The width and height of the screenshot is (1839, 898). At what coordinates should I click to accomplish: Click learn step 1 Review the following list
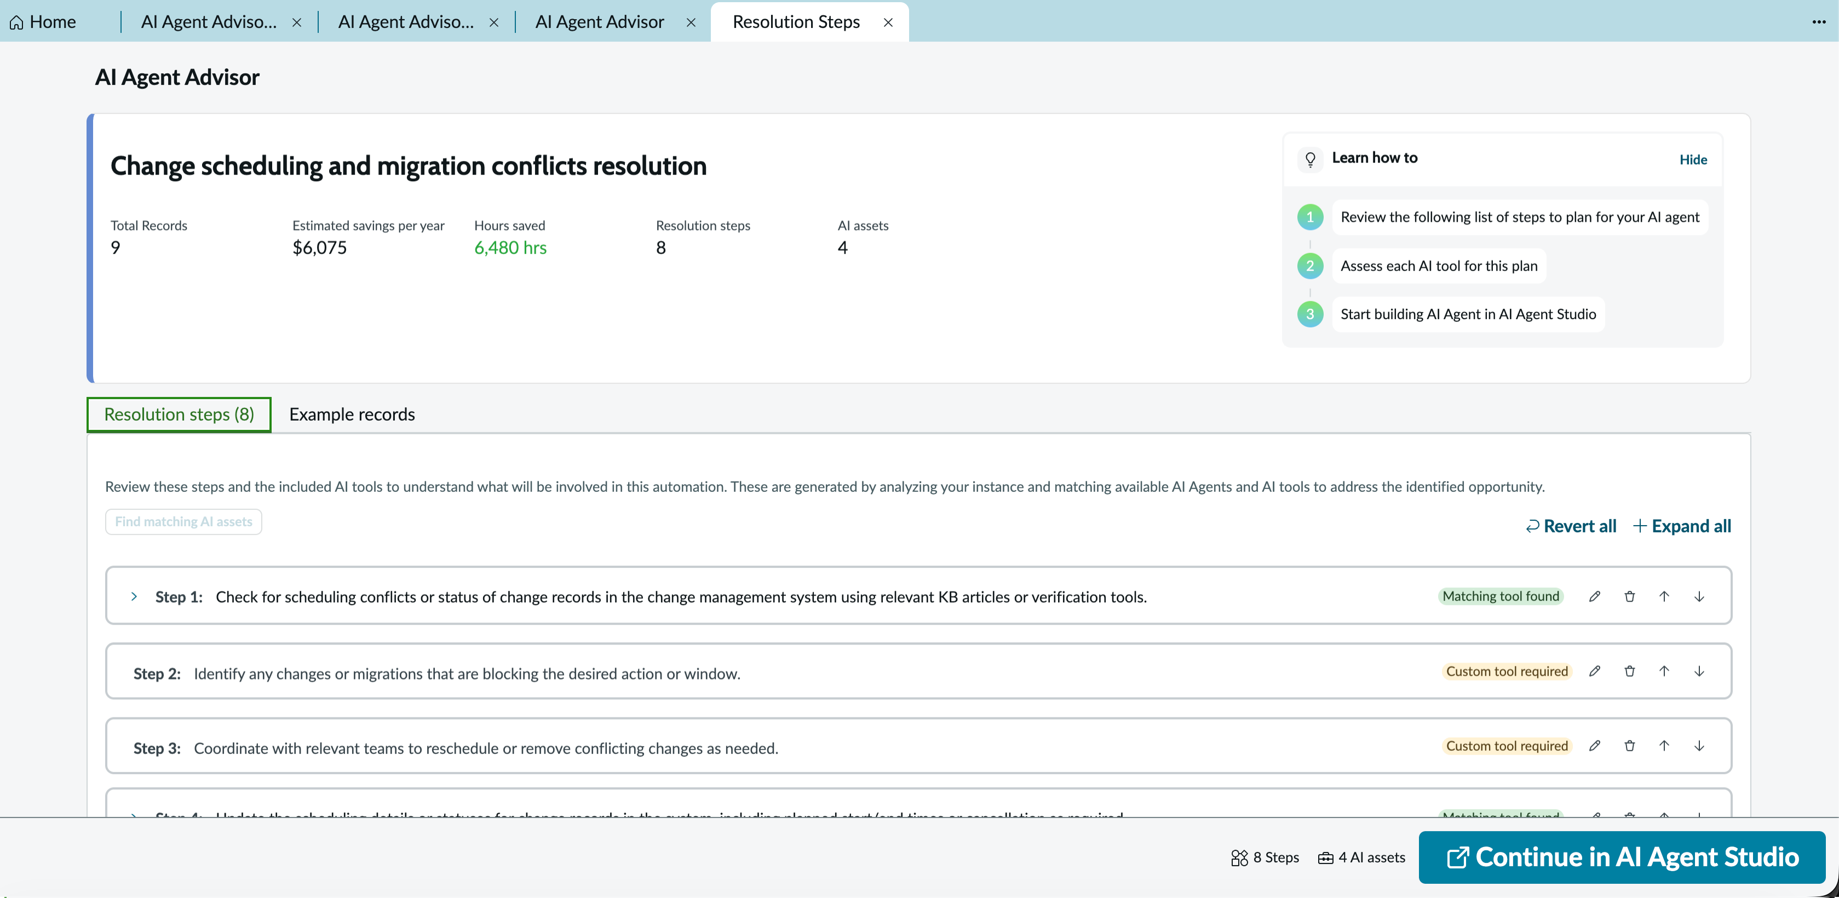click(x=1520, y=217)
